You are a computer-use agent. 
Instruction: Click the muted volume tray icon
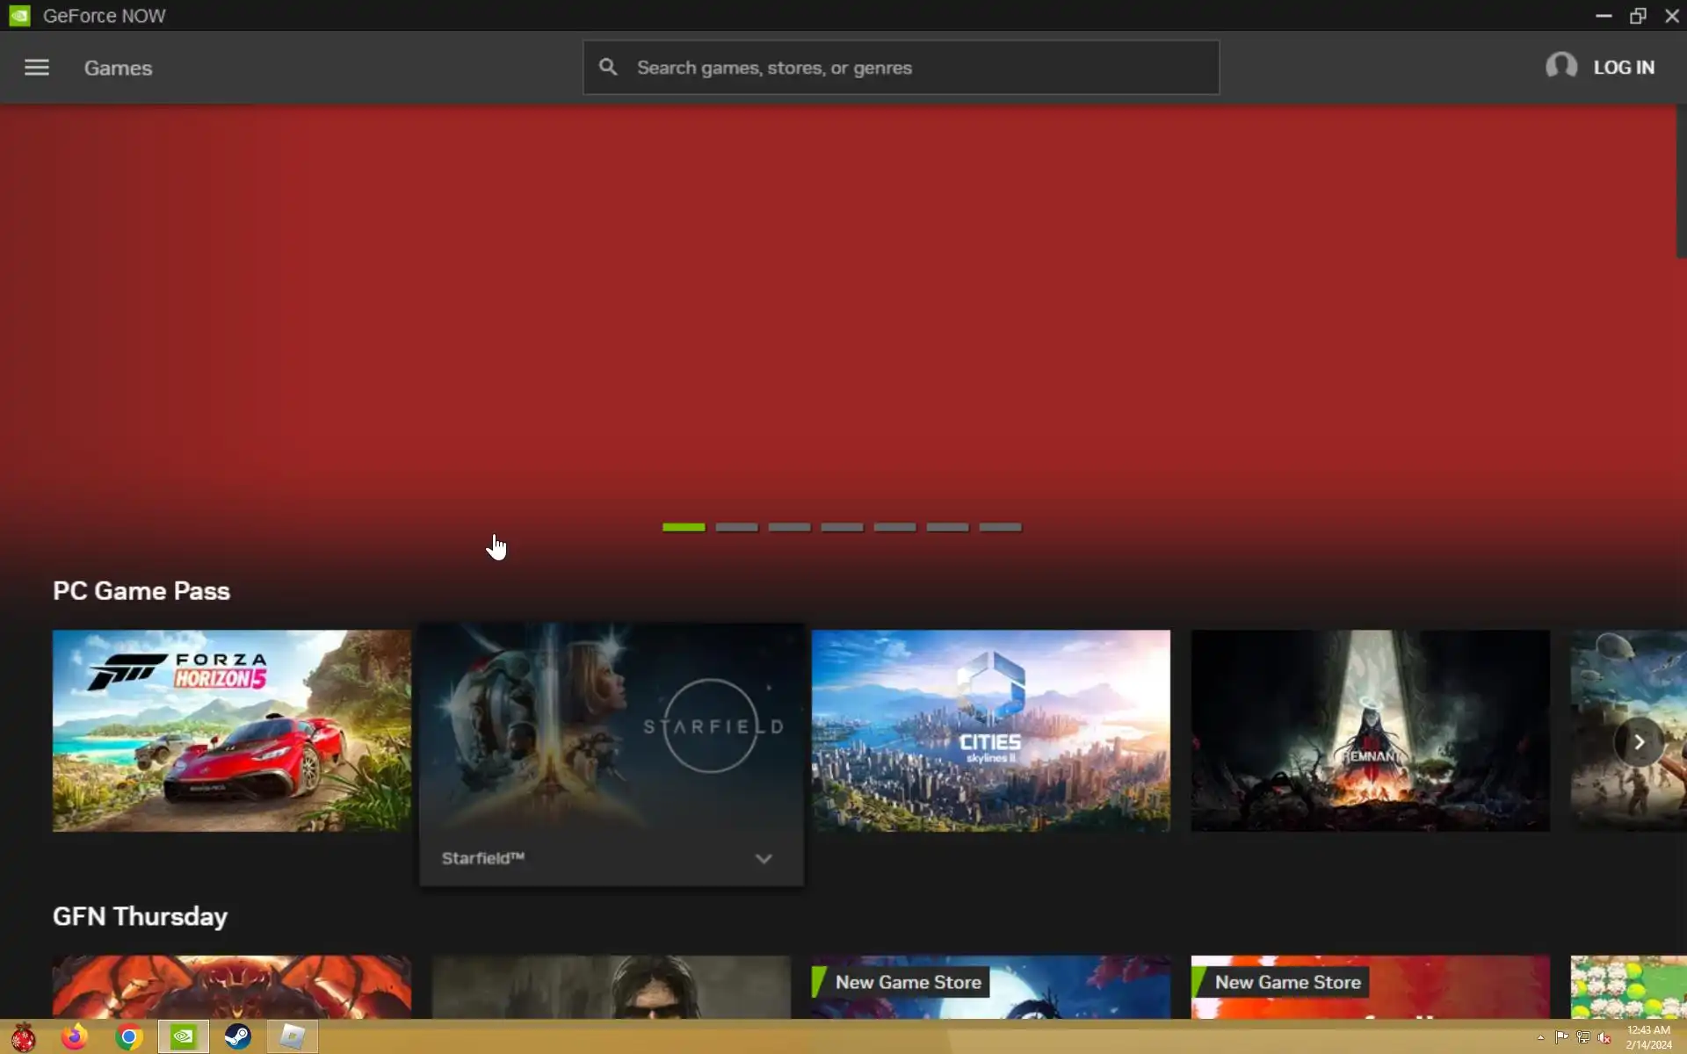point(1604,1037)
